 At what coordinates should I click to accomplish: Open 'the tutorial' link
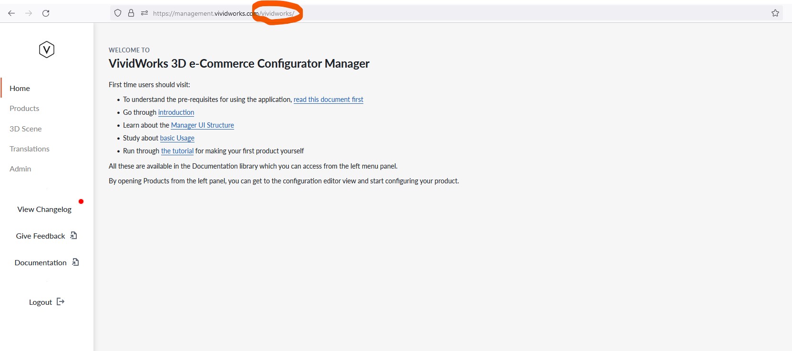click(177, 151)
